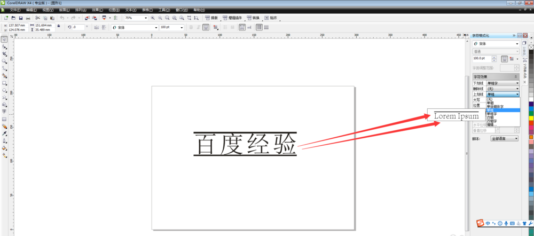
Task: Click the Export icon
Action: 95,18
